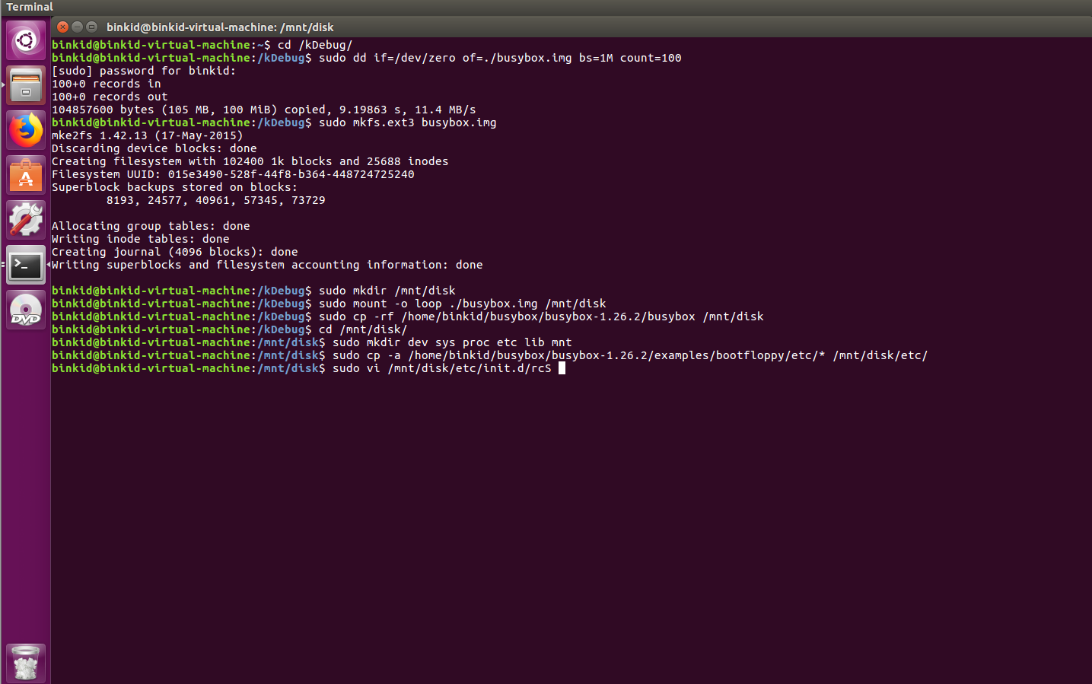This screenshot has width=1092, height=684.
Task: Launch Firefox web browser
Action: click(26, 130)
